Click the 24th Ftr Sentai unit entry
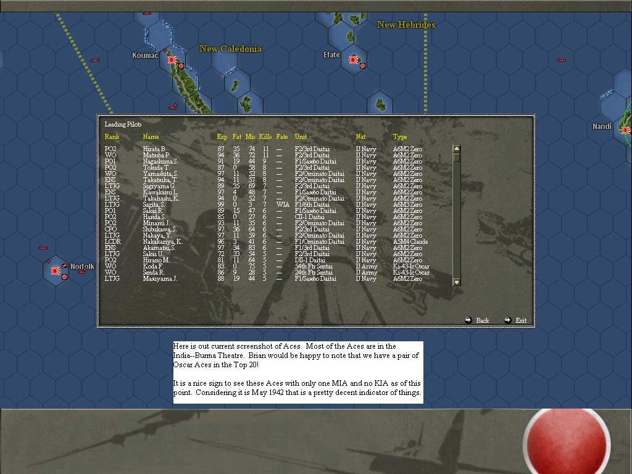632x474 pixels. [x=314, y=272]
